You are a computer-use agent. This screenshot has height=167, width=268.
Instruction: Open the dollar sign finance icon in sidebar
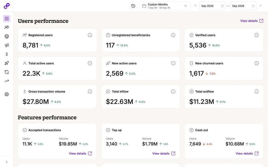coord(7,54)
